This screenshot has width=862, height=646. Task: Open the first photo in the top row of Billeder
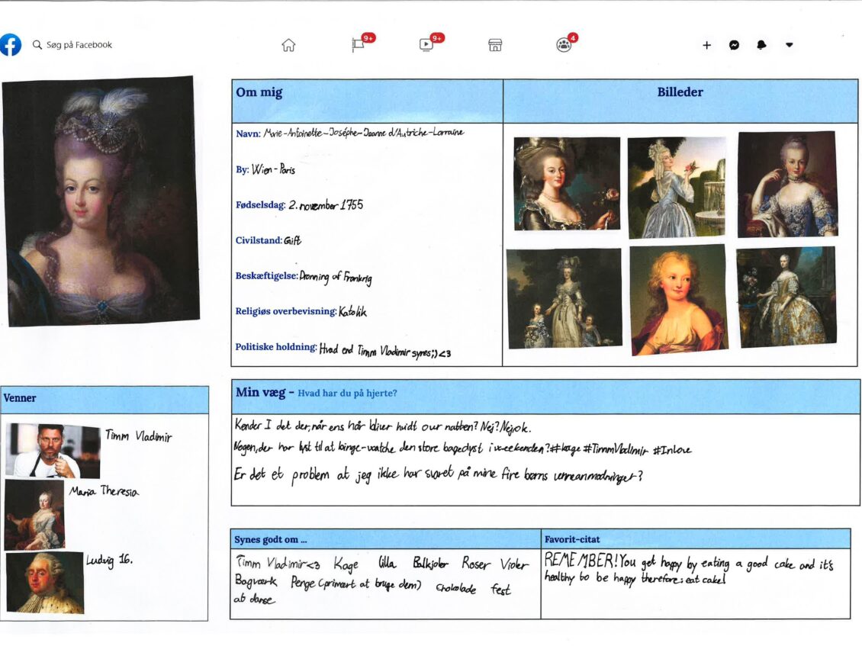567,184
